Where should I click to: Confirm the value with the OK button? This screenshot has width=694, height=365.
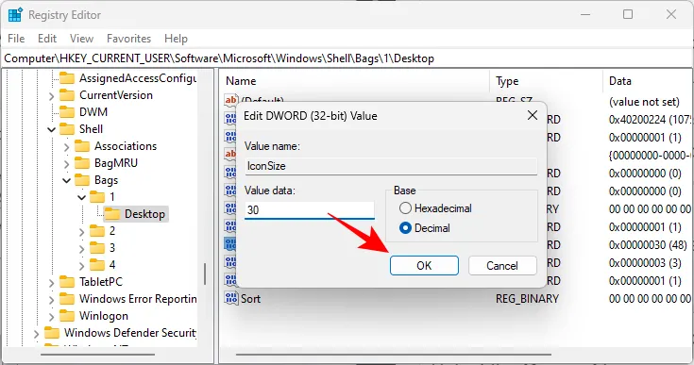pyautogui.click(x=424, y=266)
